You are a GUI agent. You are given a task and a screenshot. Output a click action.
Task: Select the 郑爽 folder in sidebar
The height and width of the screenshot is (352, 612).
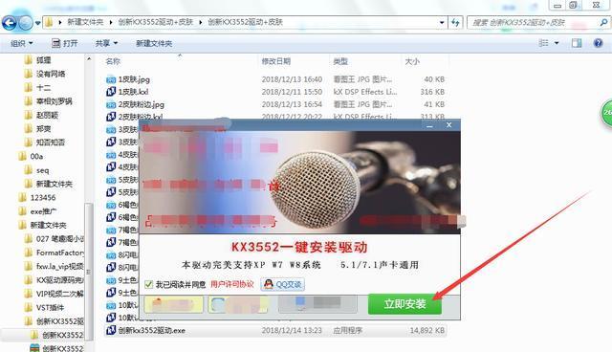[x=43, y=128]
